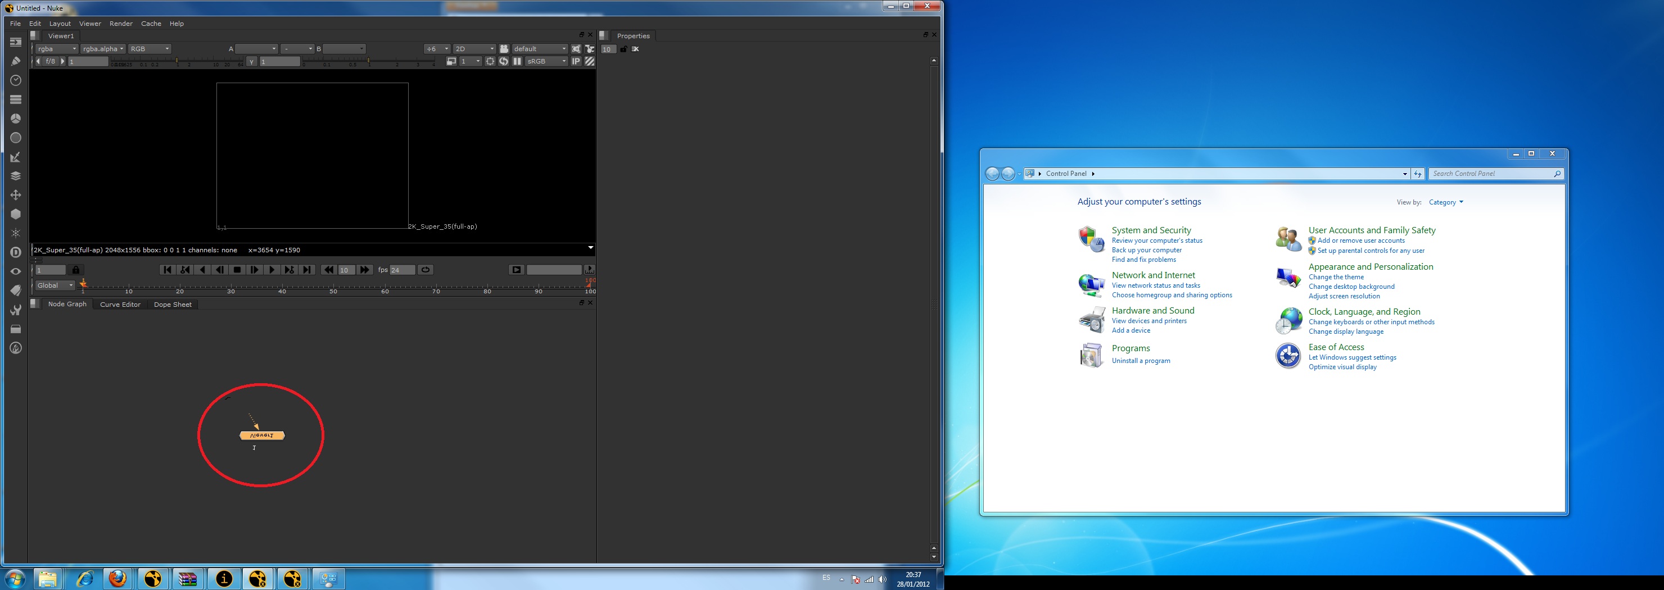The width and height of the screenshot is (1664, 590).
Task: Open the Other nodes wrench icon menu
Action: pos(16,310)
